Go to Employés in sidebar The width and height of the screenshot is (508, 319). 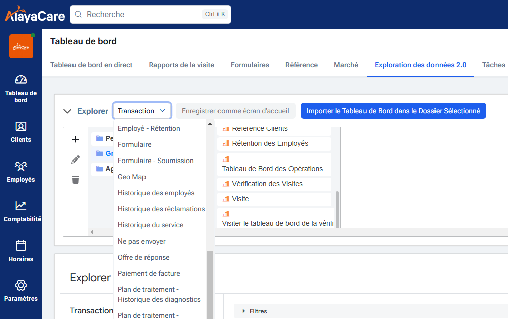pyautogui.click(x=21, y=172)
